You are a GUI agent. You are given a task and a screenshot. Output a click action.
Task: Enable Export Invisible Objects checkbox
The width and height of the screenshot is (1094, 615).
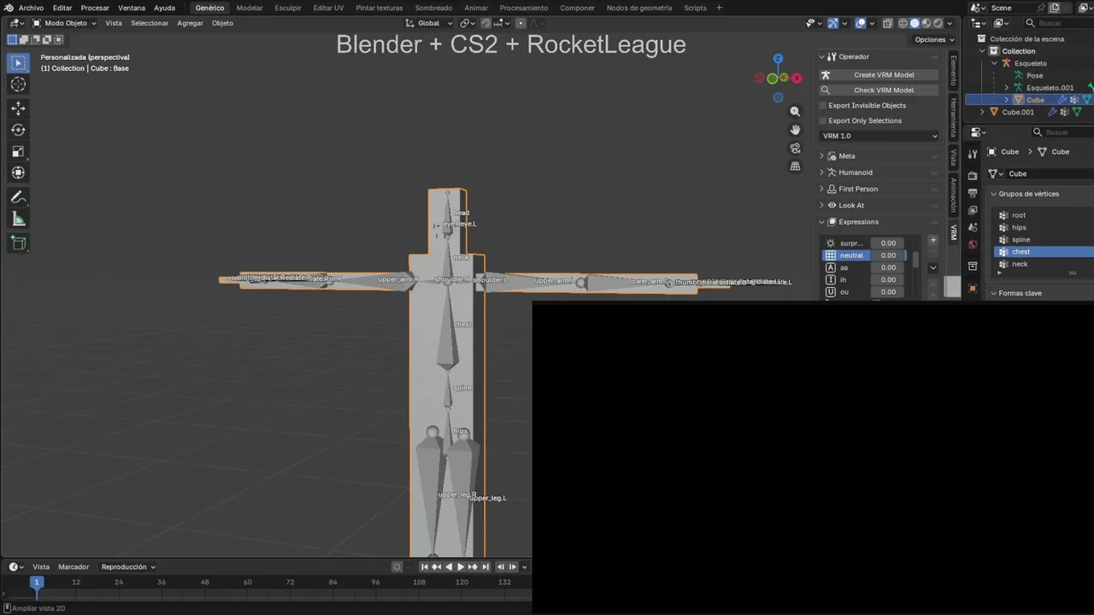(x=823, y=105)
